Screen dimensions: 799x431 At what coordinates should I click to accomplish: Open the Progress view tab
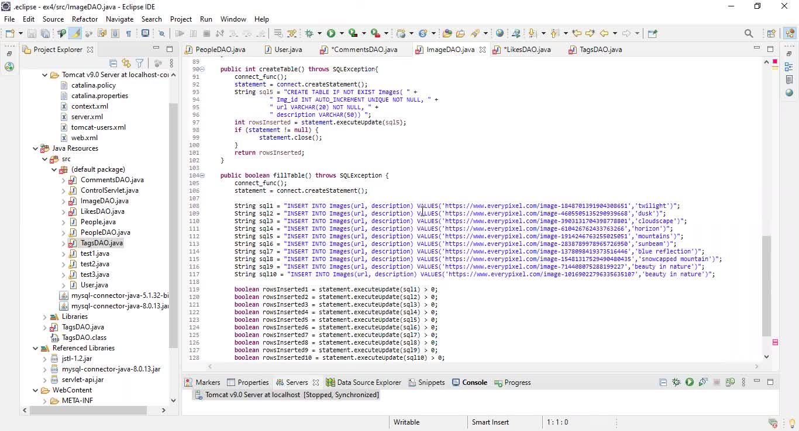[x=512, y=383]
